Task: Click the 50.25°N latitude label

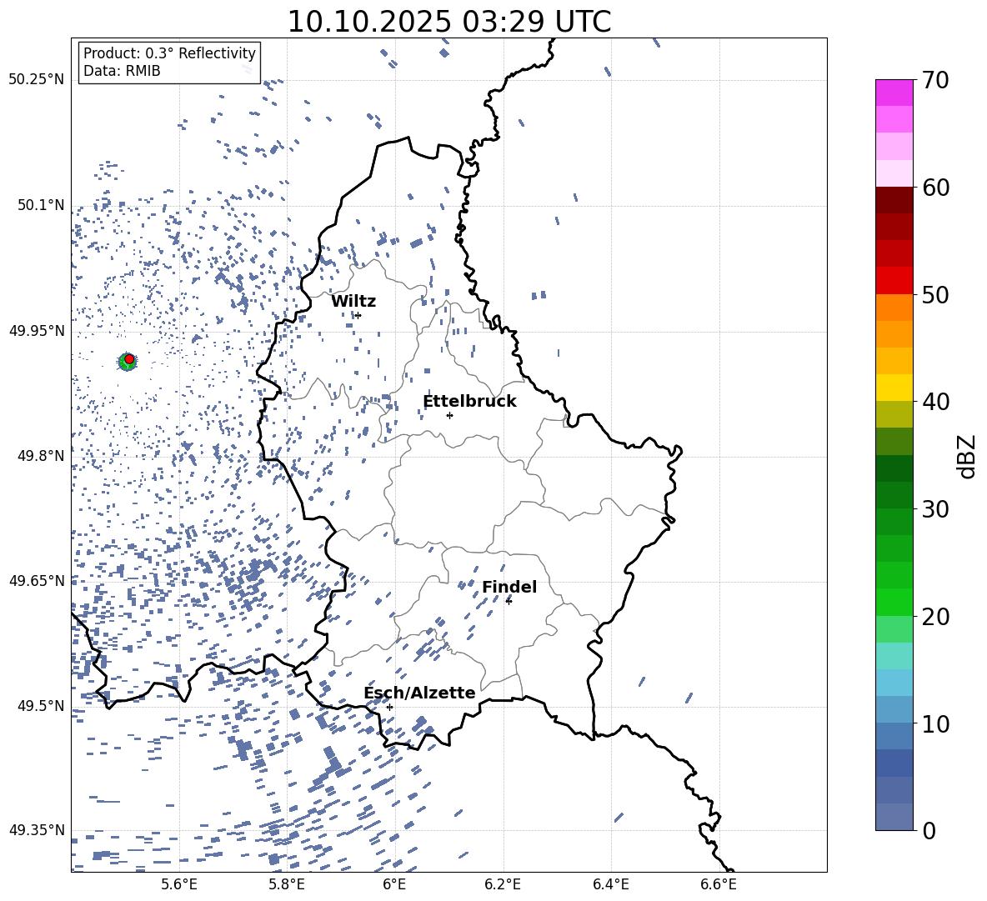Action: [37, 80]
